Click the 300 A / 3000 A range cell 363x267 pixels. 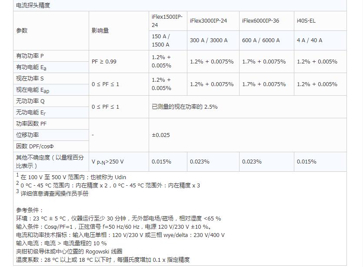point(209,40)
